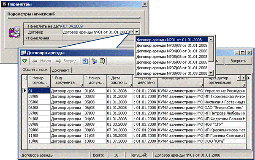
Task: Click the ellipsis button in Договор field
Action: click(x=131, y=32)
